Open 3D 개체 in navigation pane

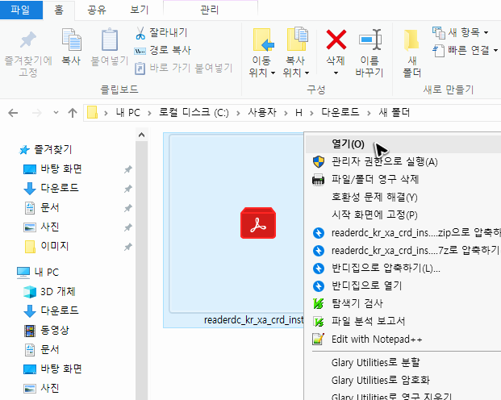(49, 291)
